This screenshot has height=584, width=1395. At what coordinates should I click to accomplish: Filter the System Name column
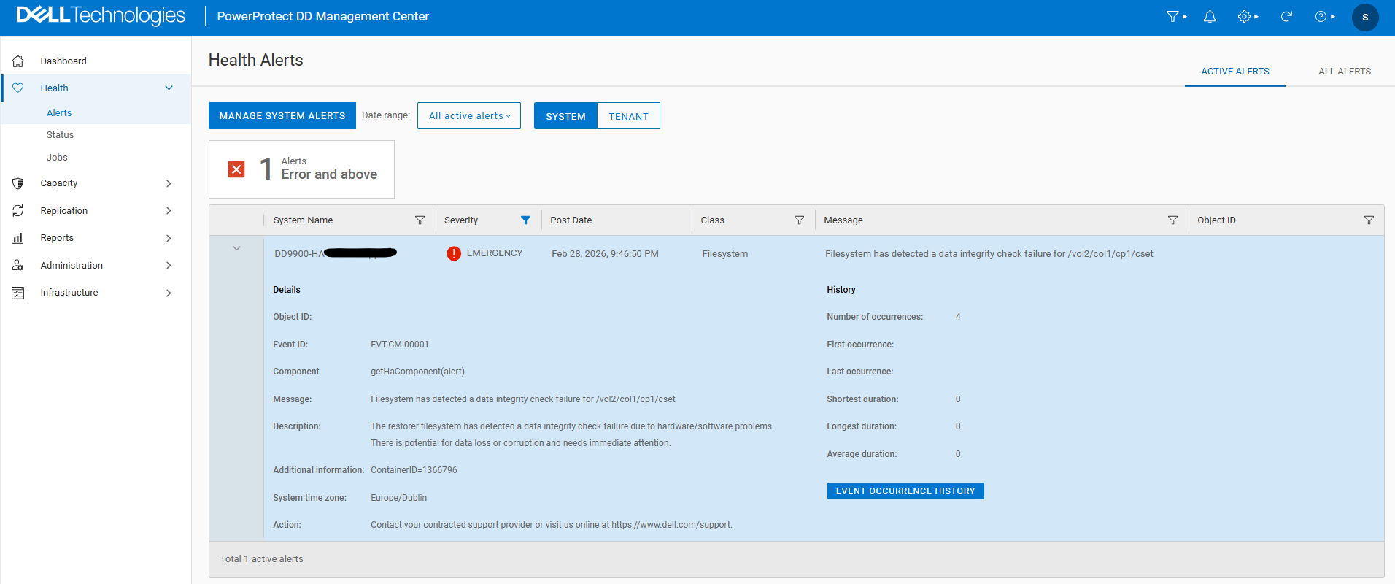coord(420,220)
